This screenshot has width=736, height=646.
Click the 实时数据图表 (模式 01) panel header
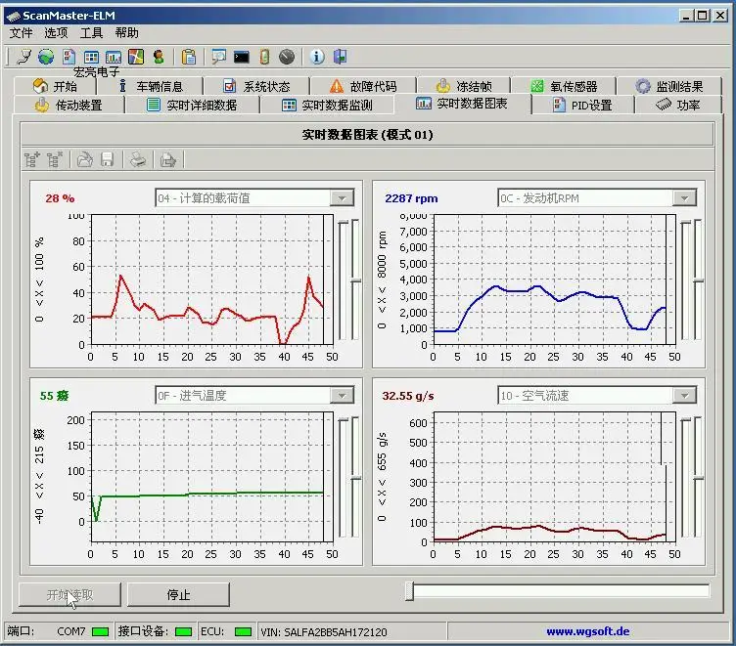tap(367, 135)
